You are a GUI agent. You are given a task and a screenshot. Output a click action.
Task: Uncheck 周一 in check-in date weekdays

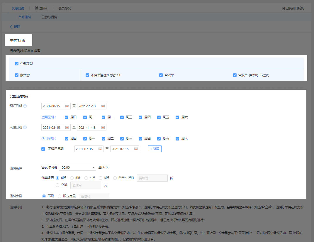pos(85,139)
